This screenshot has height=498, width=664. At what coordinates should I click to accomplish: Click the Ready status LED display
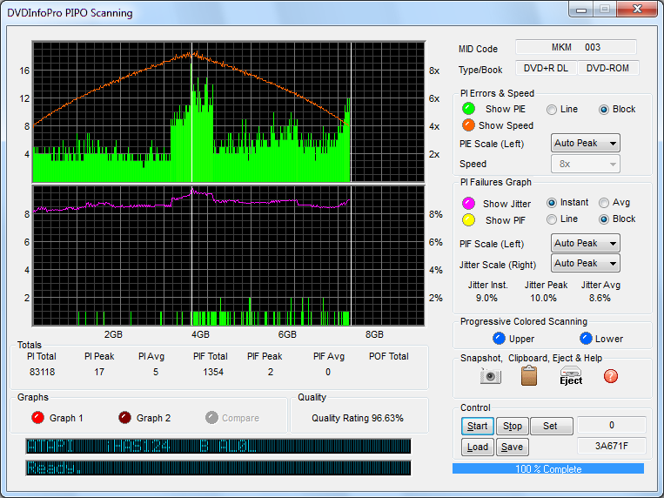pos(218,468)
